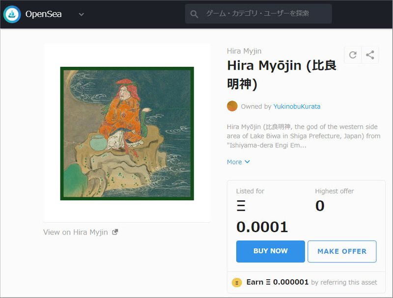The height and width of the screenshot is (298, 393).
Task: Click the Hira Myōjin artwork image
Action: (127, 134)
